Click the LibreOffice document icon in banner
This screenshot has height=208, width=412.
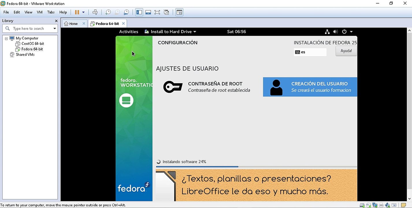pos(166,186)
